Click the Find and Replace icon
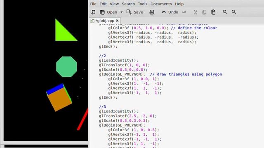264x148 pixels. 234,12
